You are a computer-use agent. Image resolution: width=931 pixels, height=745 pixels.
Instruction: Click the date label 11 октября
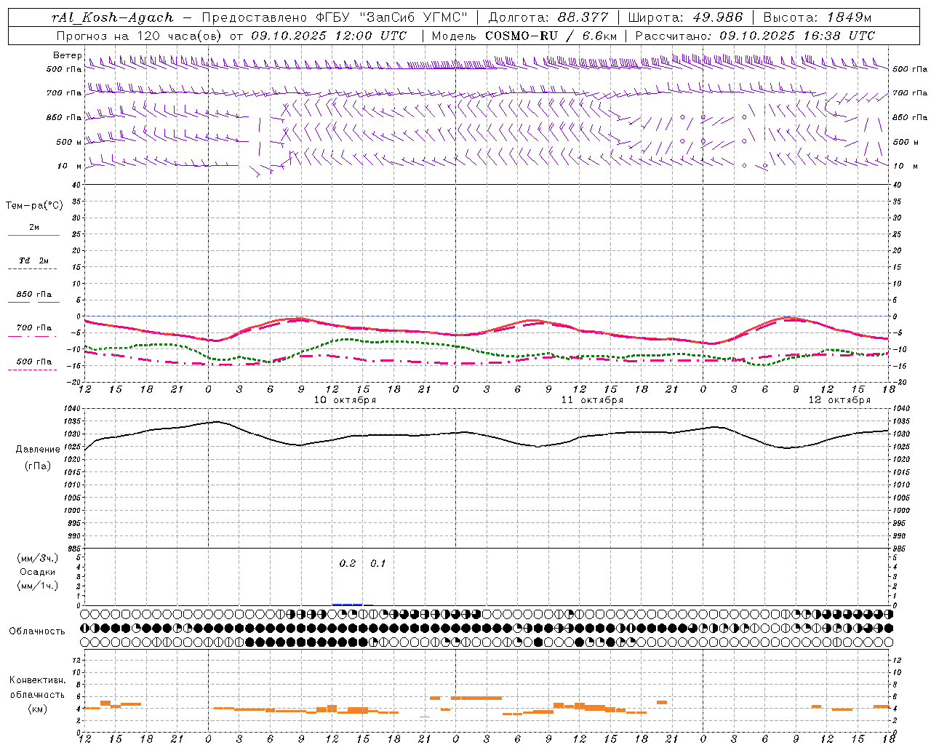pyautogui.click(x=592, y=400)
